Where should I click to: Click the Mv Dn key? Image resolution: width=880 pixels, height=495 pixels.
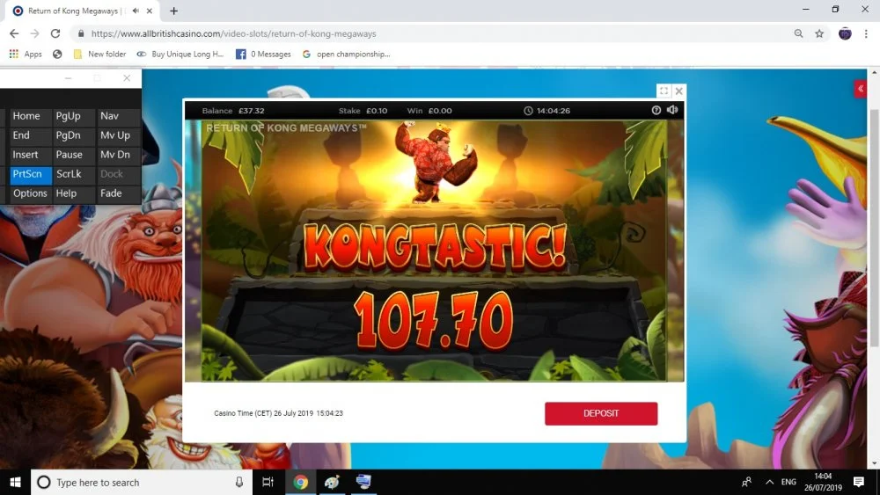pos(119,155)
